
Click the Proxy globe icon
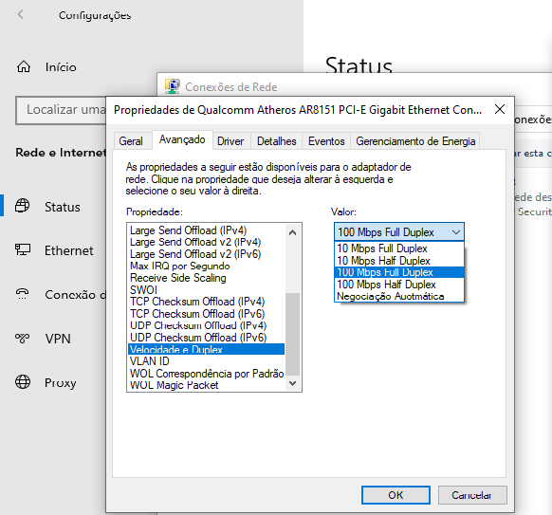[x=23, y=382]
